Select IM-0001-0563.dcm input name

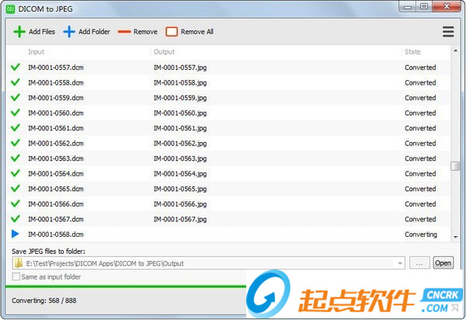[56, 158]
